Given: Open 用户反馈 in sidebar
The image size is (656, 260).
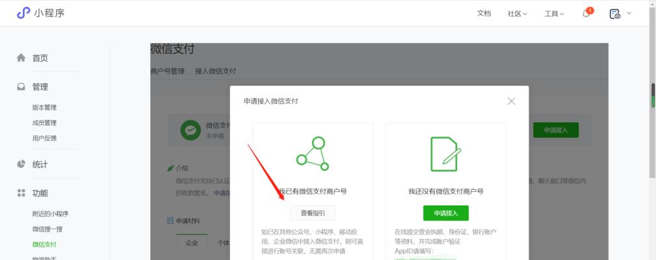Looking at the screenshot, I should (44, 138).
